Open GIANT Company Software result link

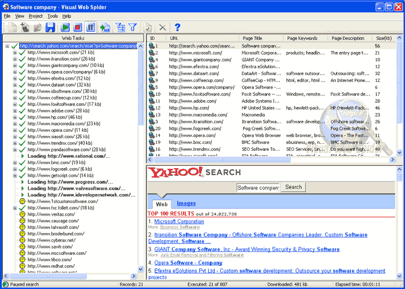(247, 250)
